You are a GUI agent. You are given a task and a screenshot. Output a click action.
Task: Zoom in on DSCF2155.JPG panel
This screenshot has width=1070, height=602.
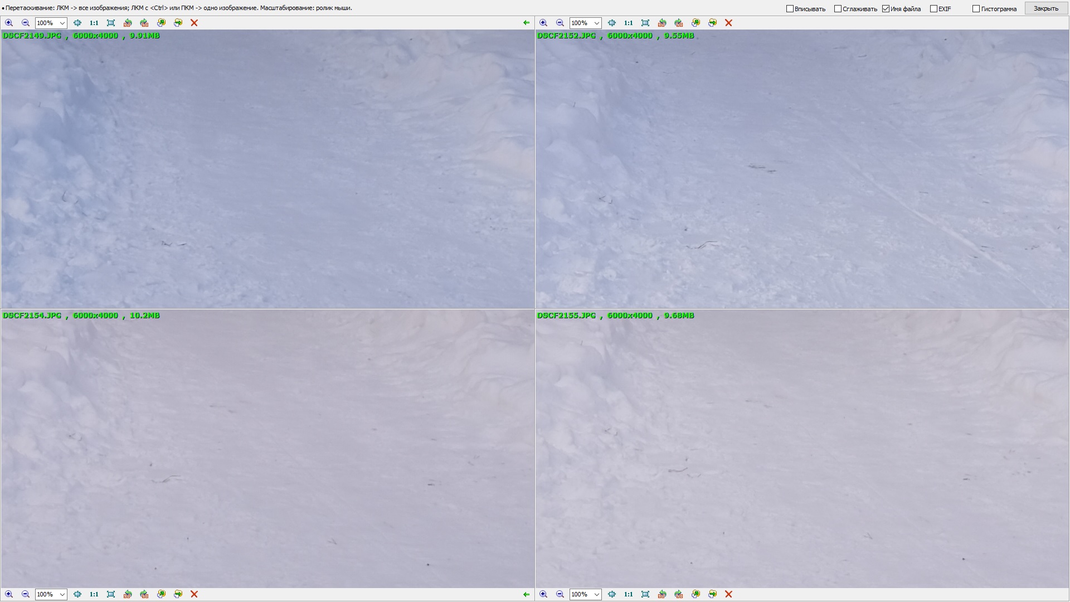pos(543,594)
